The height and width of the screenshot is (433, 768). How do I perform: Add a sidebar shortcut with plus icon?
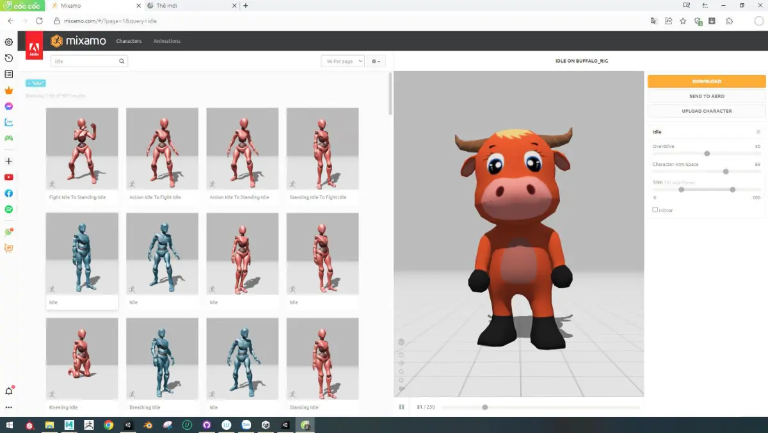click(x=9, y=161)
